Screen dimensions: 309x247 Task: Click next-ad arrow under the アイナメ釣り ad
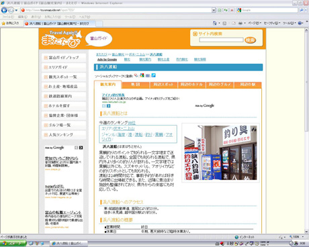point(109,106)
